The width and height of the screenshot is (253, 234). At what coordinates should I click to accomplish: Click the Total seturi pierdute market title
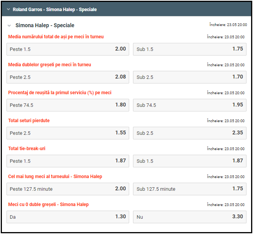point(29,121)
